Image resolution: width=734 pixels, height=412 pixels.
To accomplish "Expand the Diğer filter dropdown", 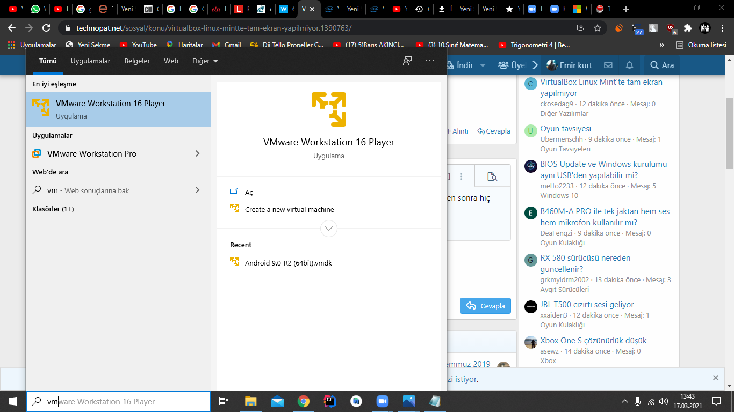I will 205,61.
